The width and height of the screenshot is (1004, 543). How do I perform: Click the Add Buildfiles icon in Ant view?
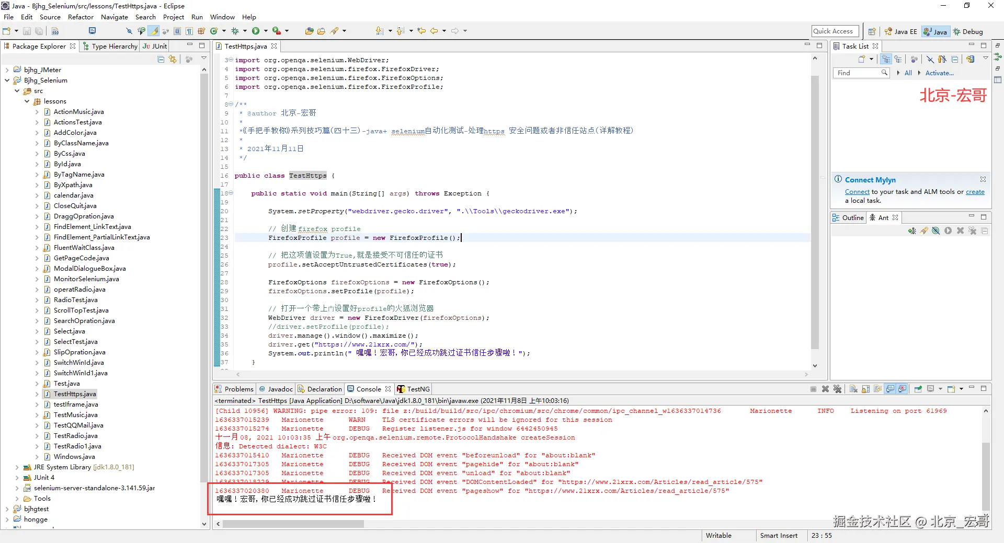coord(912,231)
